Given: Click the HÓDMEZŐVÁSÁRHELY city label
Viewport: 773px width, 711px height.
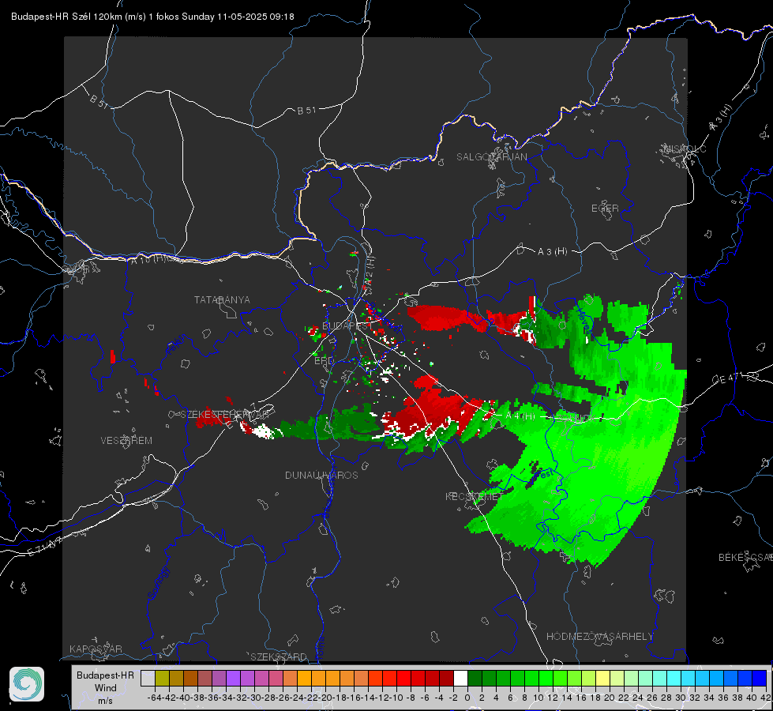Looking at the screenshot, I should pyautogui.click(x=599, y=637).
